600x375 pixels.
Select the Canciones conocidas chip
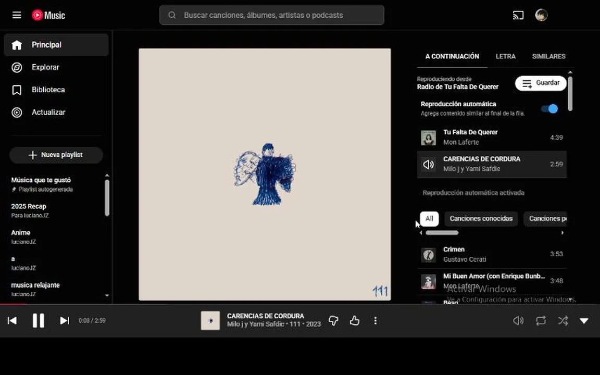click(x=481, y=219)
